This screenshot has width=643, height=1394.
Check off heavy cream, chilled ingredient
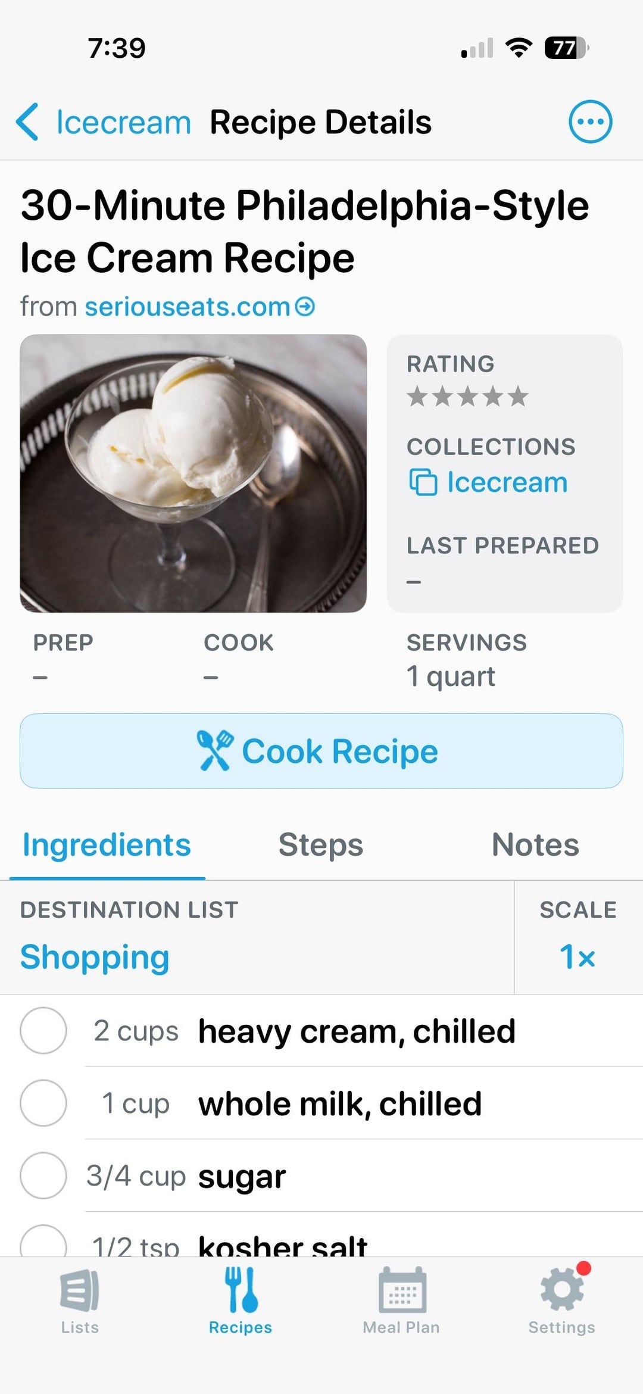(43, 1031)
